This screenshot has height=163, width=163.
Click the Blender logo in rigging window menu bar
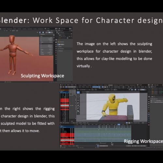pyautogui.click(x=61, y=85)
